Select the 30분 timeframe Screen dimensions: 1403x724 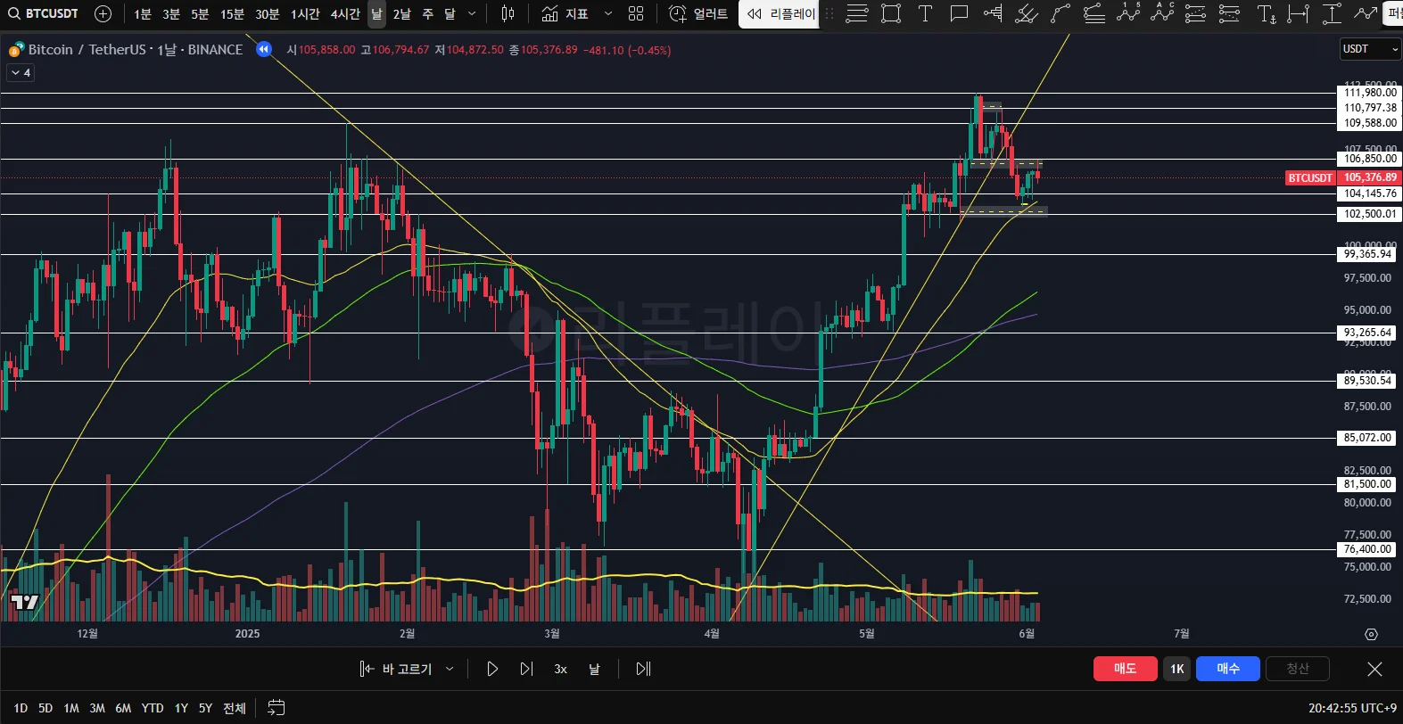[268, 13]
